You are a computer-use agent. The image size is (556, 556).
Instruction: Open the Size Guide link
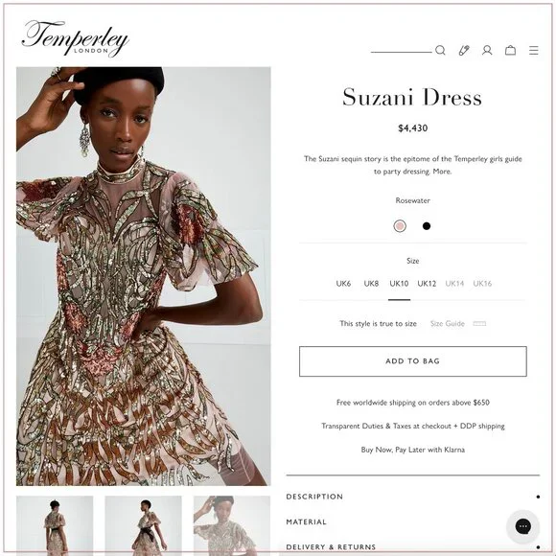coord(447,323)
